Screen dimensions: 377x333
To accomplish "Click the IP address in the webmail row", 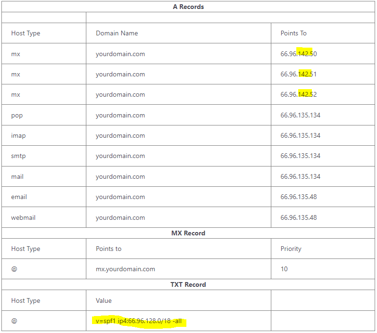I will tap(298, 217).
